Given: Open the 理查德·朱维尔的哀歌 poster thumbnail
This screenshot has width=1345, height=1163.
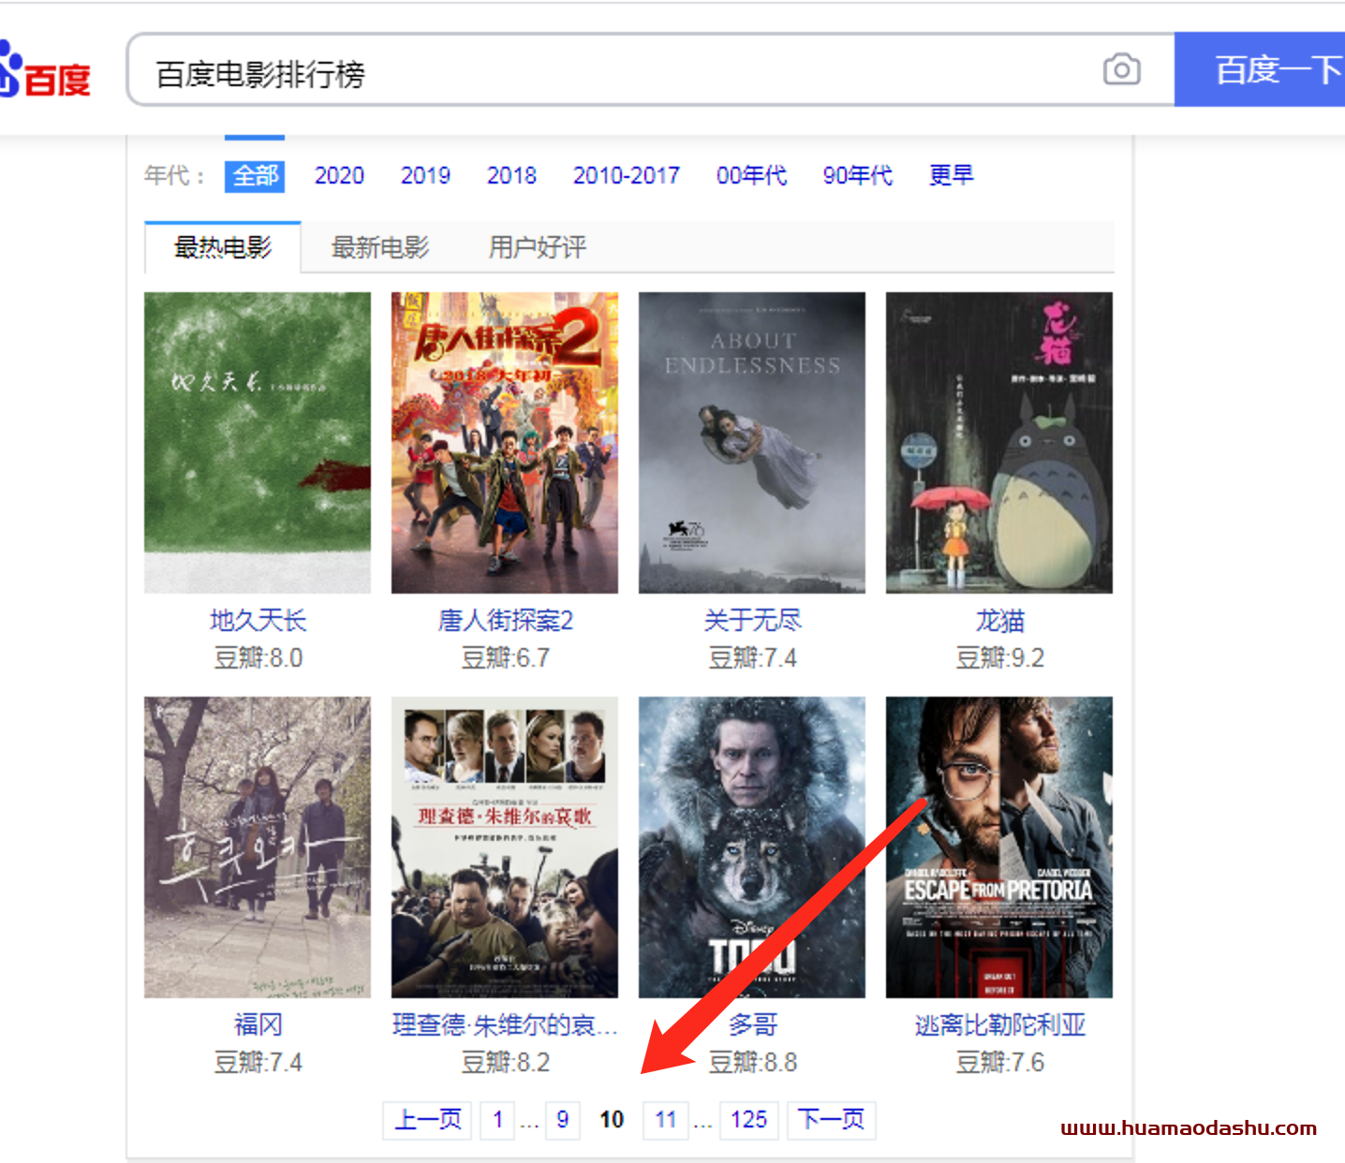Looking at the screenshot, I should 505,847.
